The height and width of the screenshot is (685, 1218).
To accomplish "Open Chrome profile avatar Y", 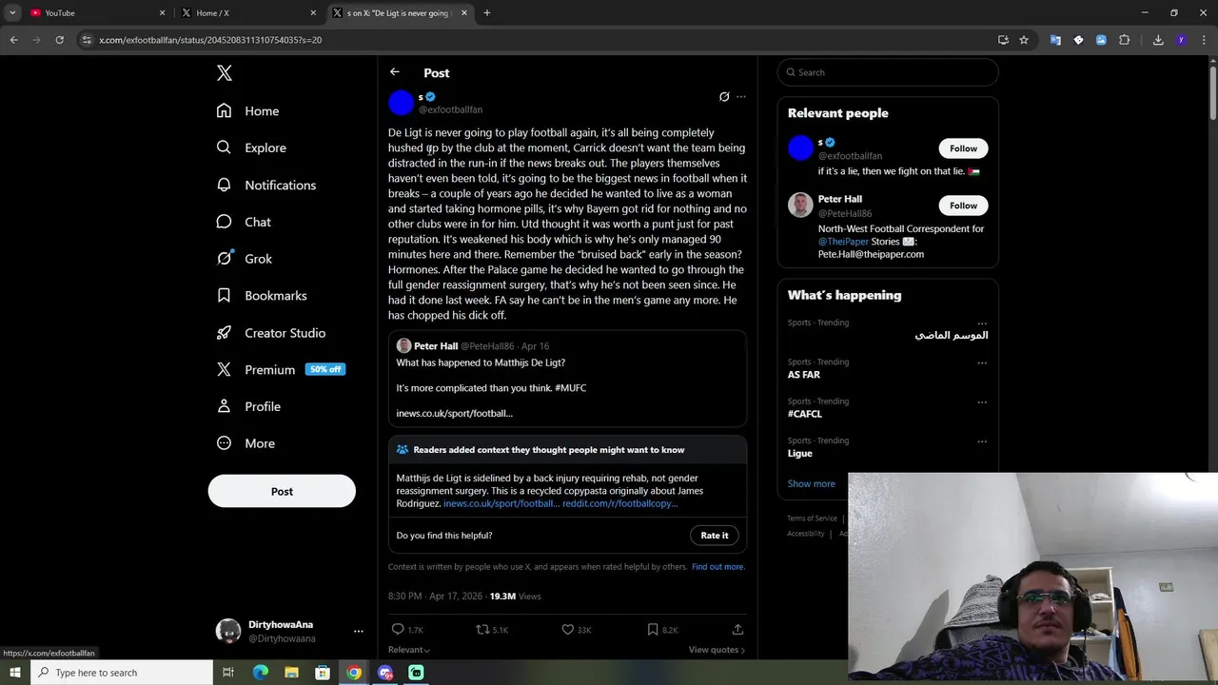I will coord(1181,40).
